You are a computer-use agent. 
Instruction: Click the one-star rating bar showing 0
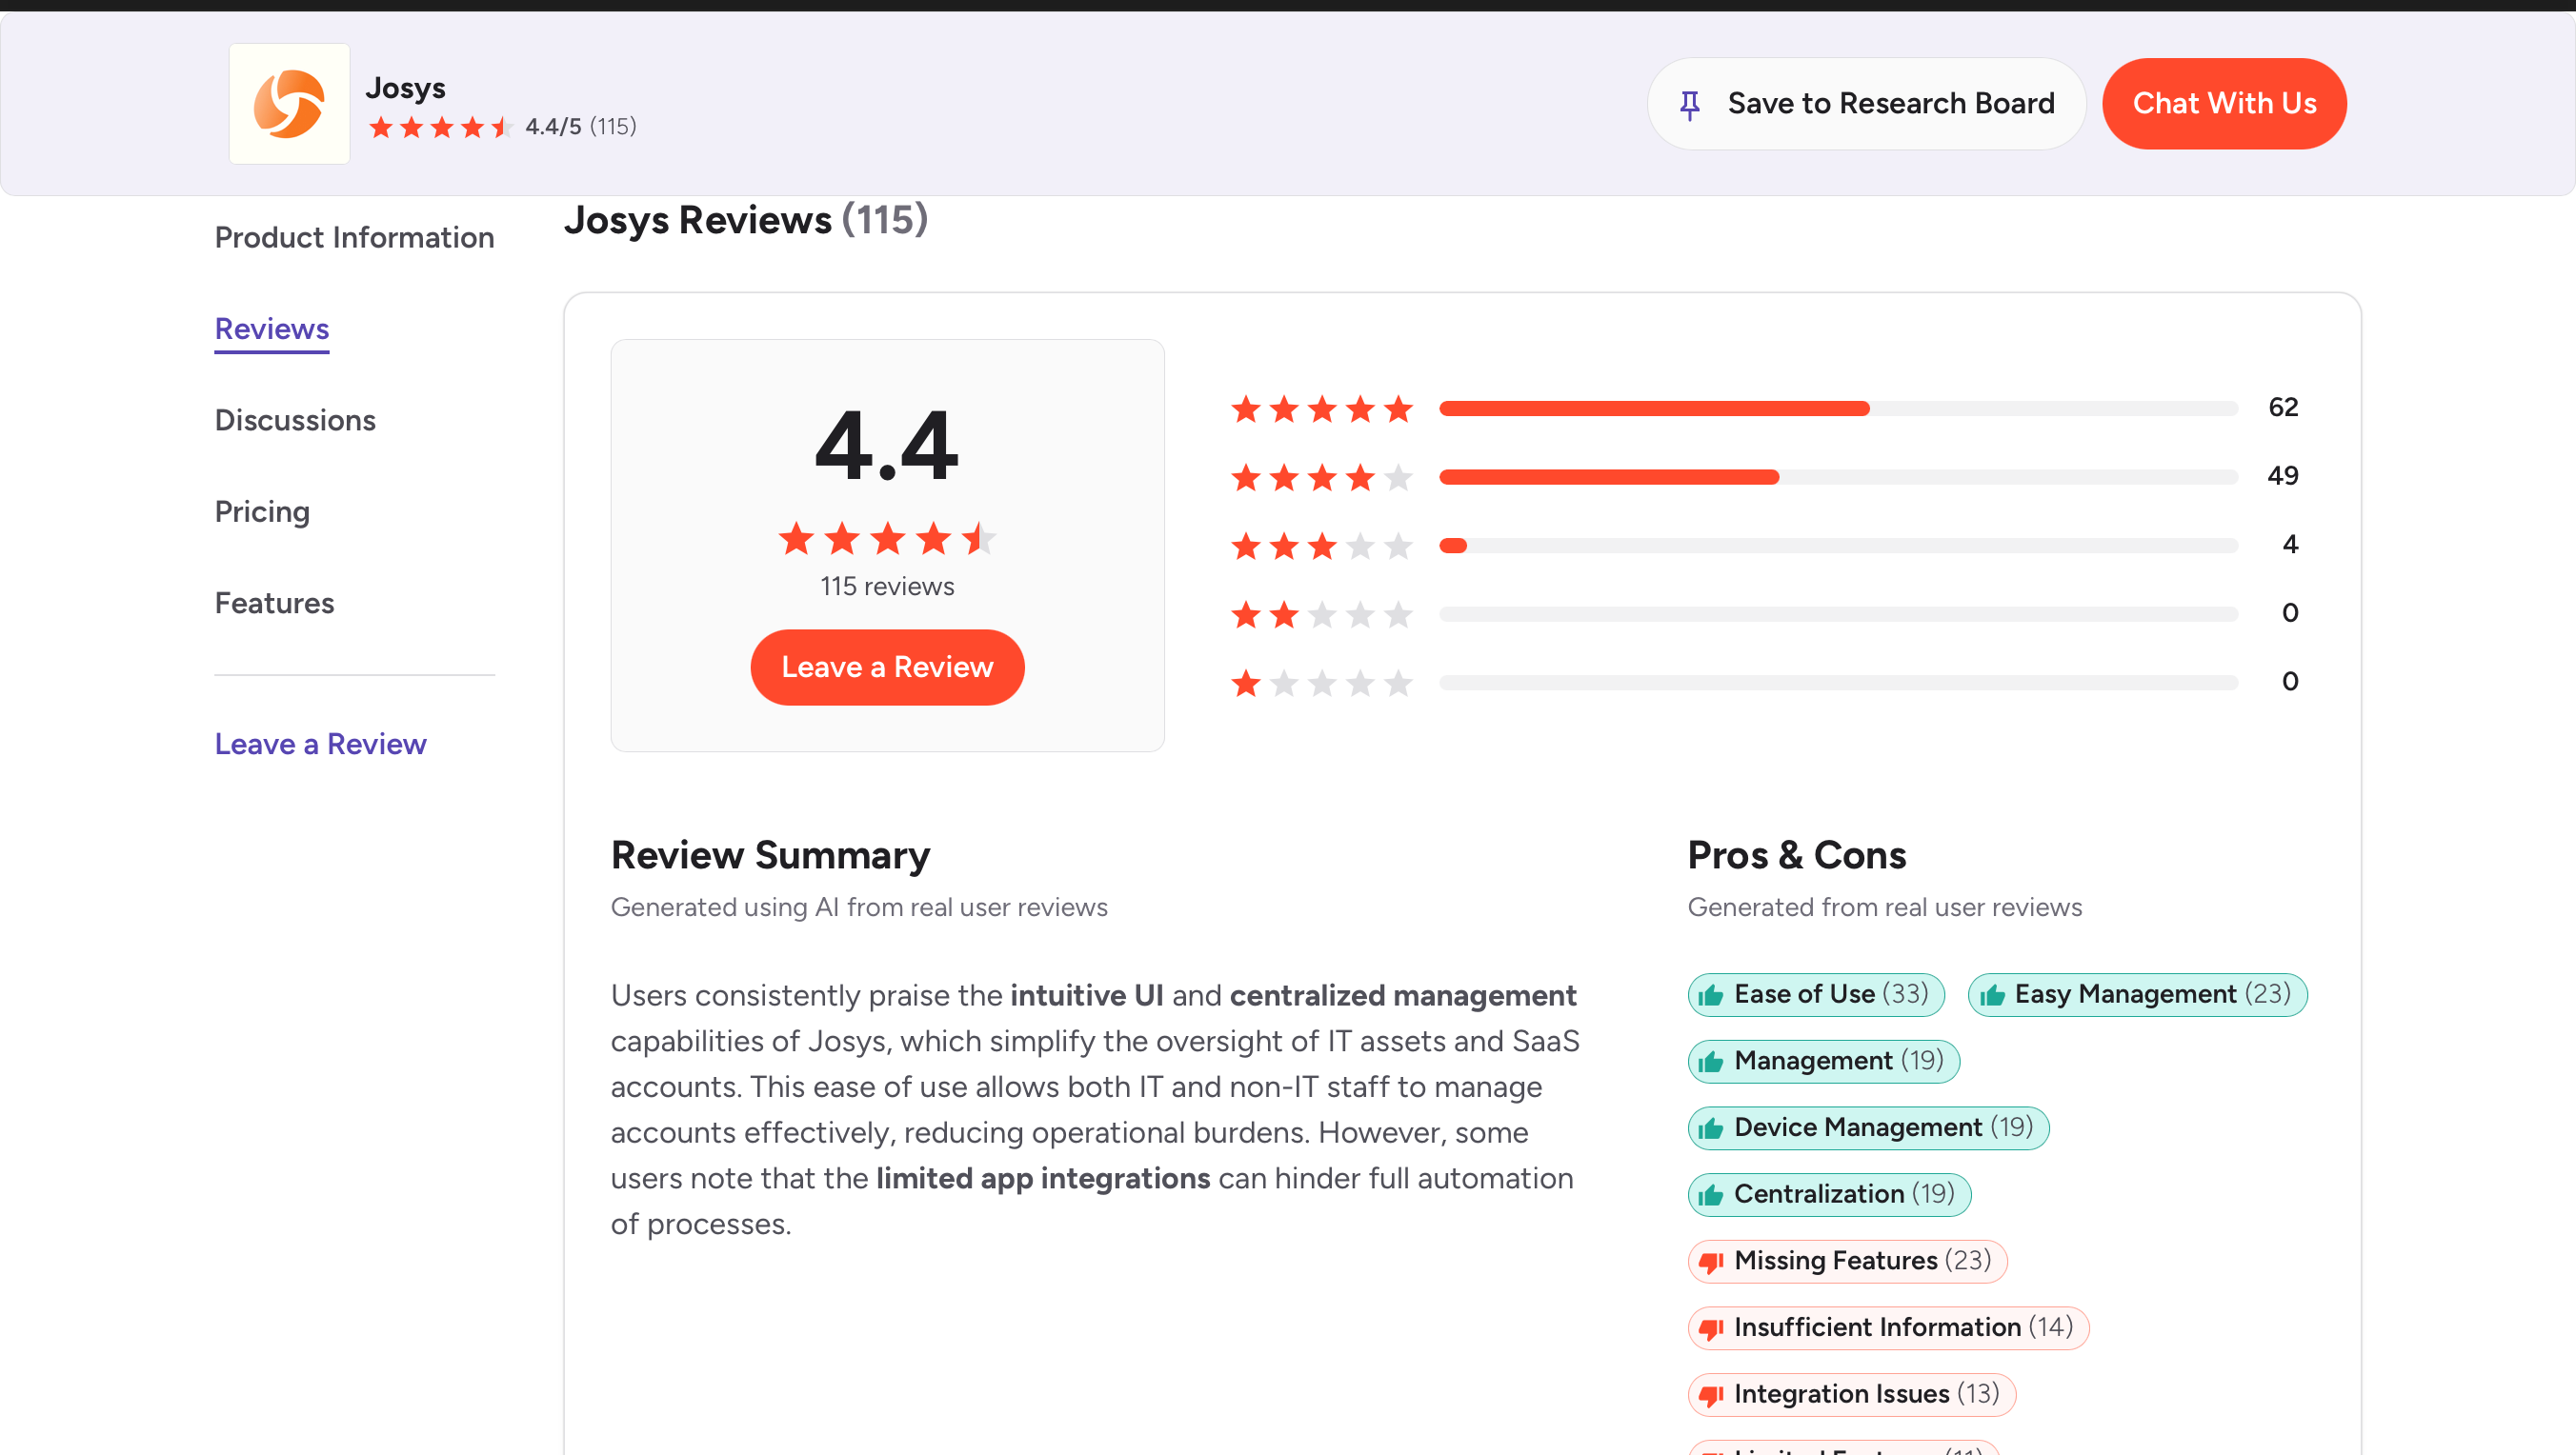(x=1838, y=684)
